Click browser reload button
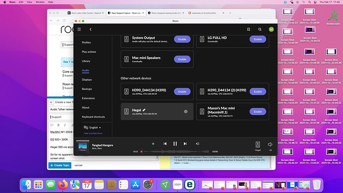Viewport: 343px width, 193px height. tap(64, 20)
